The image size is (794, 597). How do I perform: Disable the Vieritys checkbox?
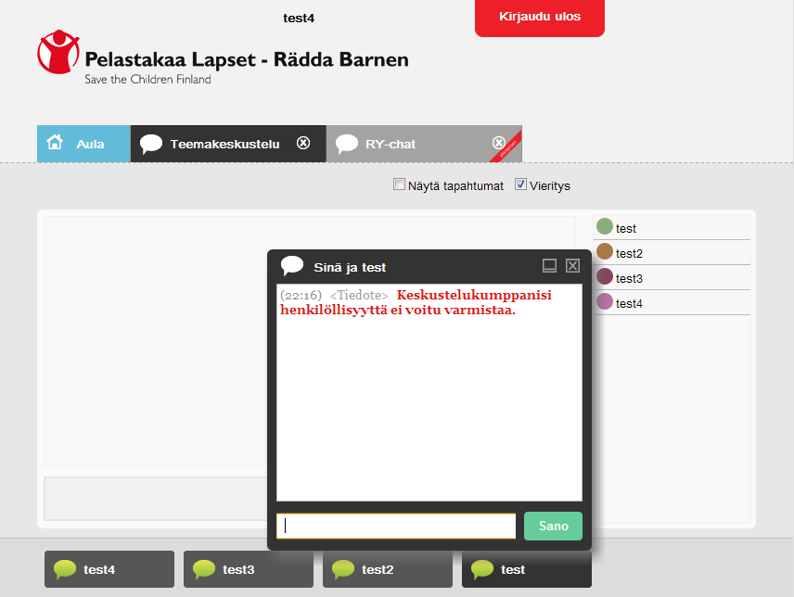tap(520, 184)
